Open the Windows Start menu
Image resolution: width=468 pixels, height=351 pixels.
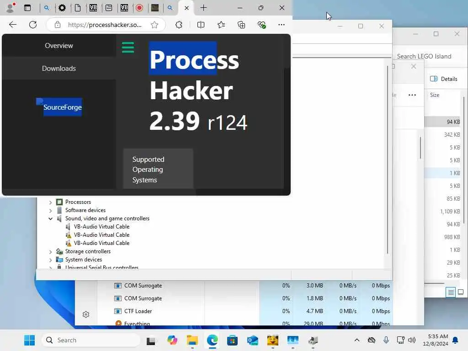[29, 340]
